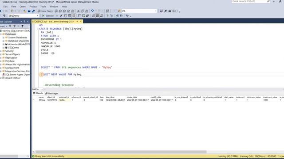The width and height of the screenshot is (284, 159).
Task: Switch to Results to Grid mode
Action: tap(98, 16)
